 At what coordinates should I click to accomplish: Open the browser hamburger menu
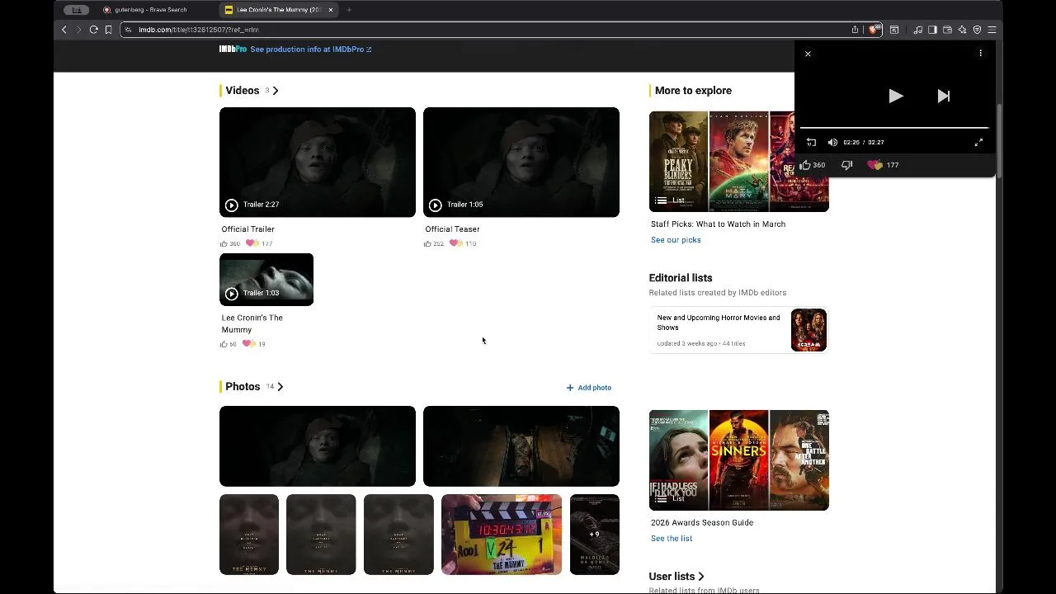[992, 30]
